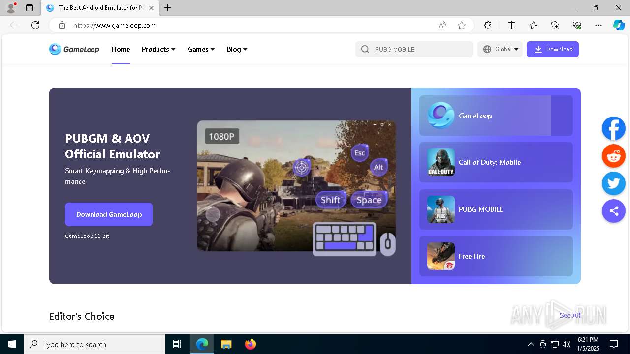Click the purple Download header button
Image resolution: width=630 pixels, height=354 pixels.
[x=553, y=49]
